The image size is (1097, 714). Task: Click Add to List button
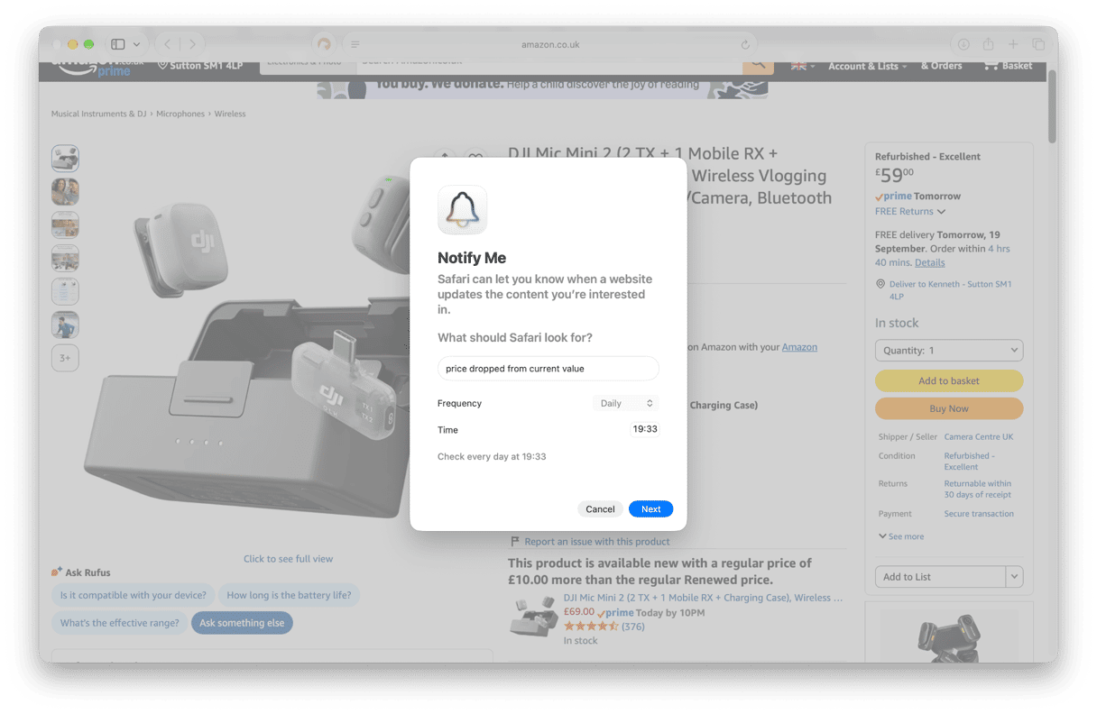(940, 577)
